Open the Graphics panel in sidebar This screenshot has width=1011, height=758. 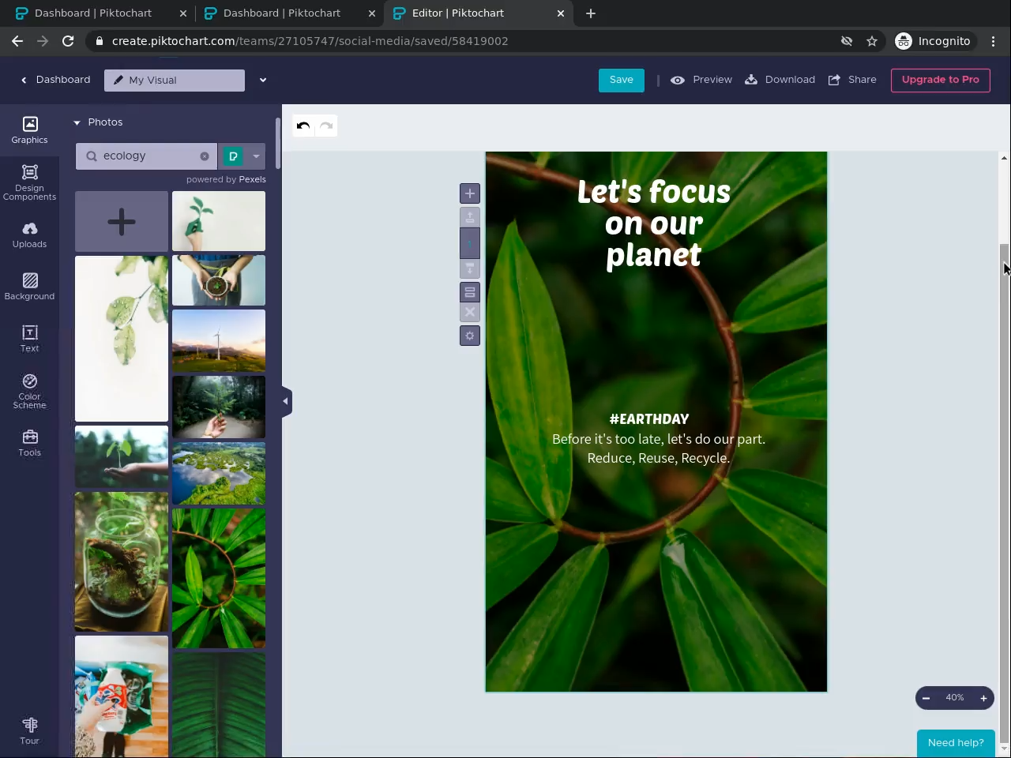(29, 130)
